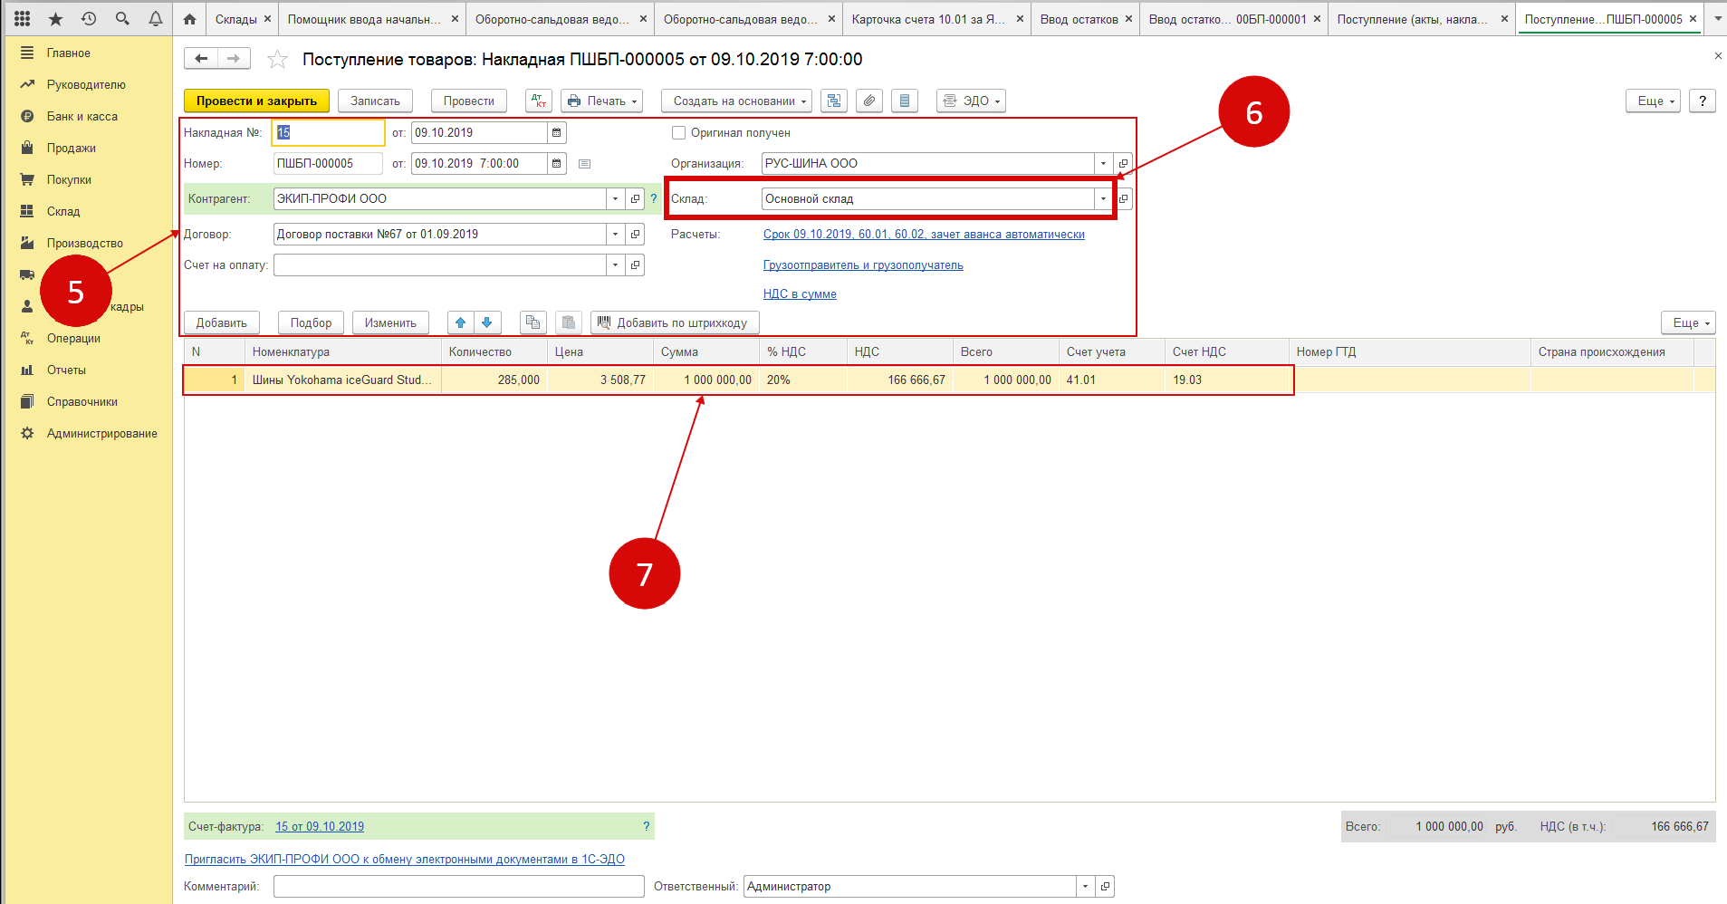The width and height of the screenshot is (1727, 904).
Task: Focus the Комментарий input field
Action: point(458,886)
